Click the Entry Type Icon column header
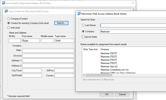This screenshot has height=100, width=166. [91, 49]
